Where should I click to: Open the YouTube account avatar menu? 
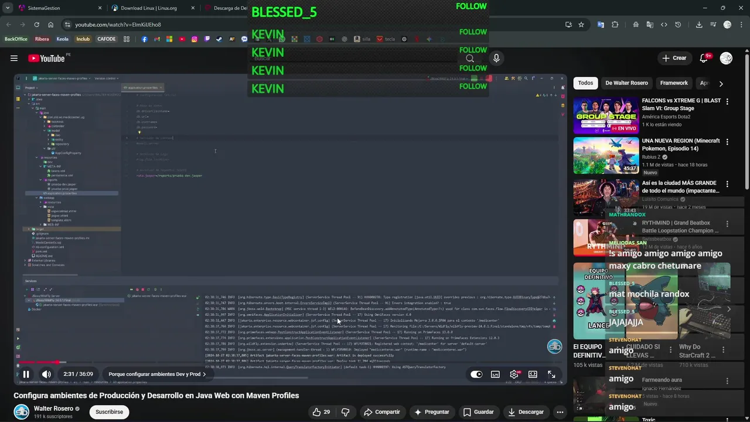726,58
